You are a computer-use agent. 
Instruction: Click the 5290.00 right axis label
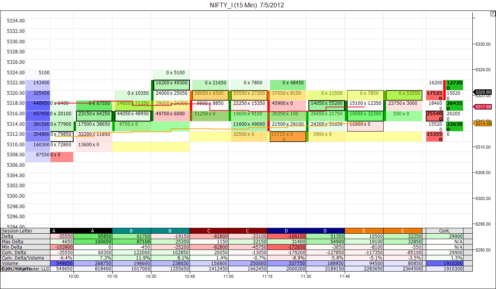(x=483, y=250)
